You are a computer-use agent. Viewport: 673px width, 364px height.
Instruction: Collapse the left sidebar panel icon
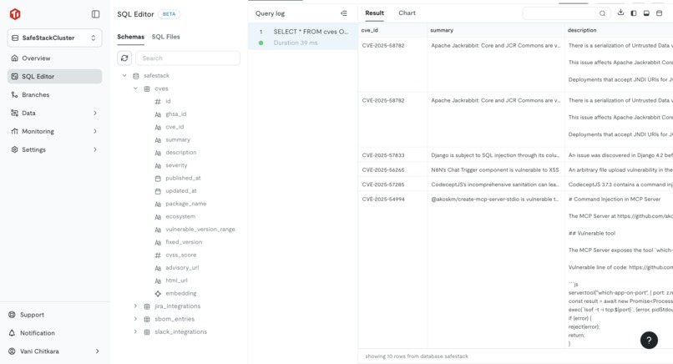click(96, 14)
